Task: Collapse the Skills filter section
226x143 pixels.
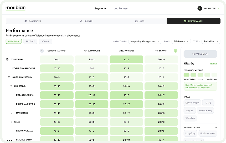Action: pyautogui.click(x=216, y=97)
